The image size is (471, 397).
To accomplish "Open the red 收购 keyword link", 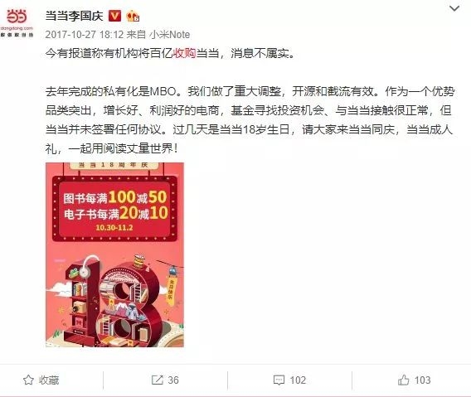I will click(184, 54).
